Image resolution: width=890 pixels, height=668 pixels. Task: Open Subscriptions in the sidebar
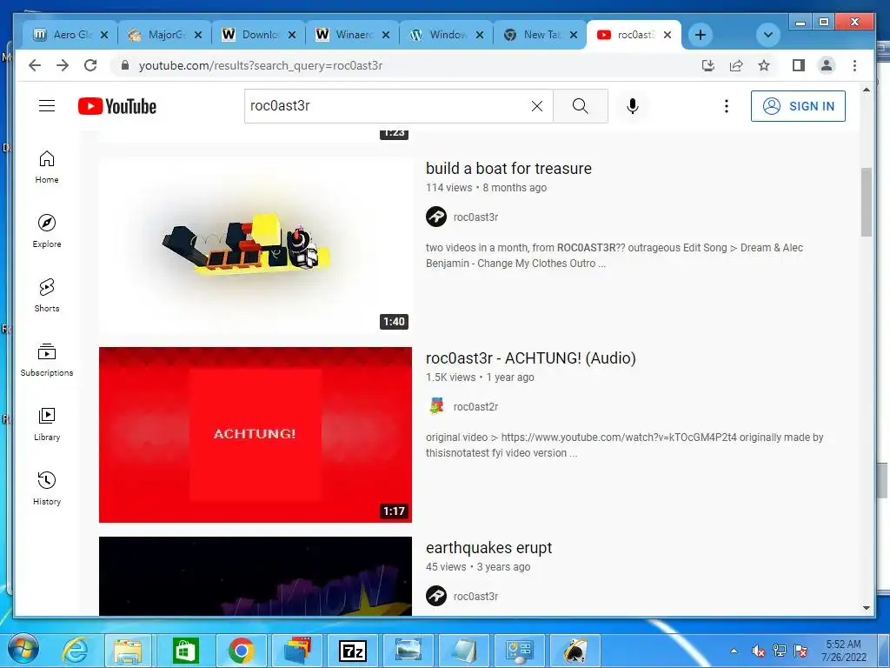coord(47,359)
